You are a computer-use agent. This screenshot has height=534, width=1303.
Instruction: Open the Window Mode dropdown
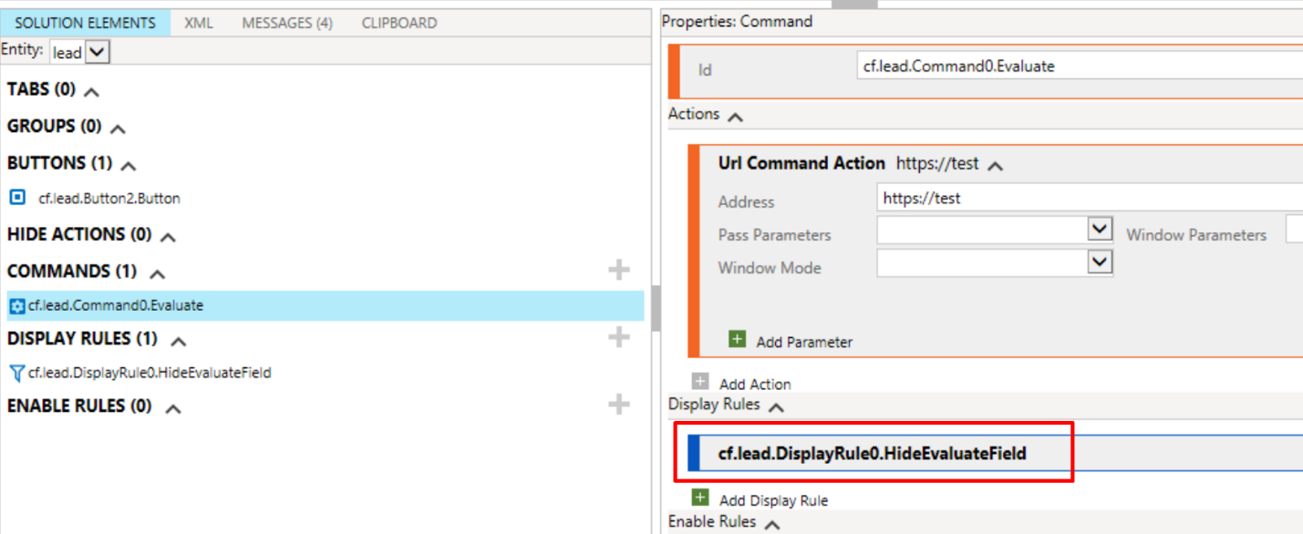[x=1101, y=262]
